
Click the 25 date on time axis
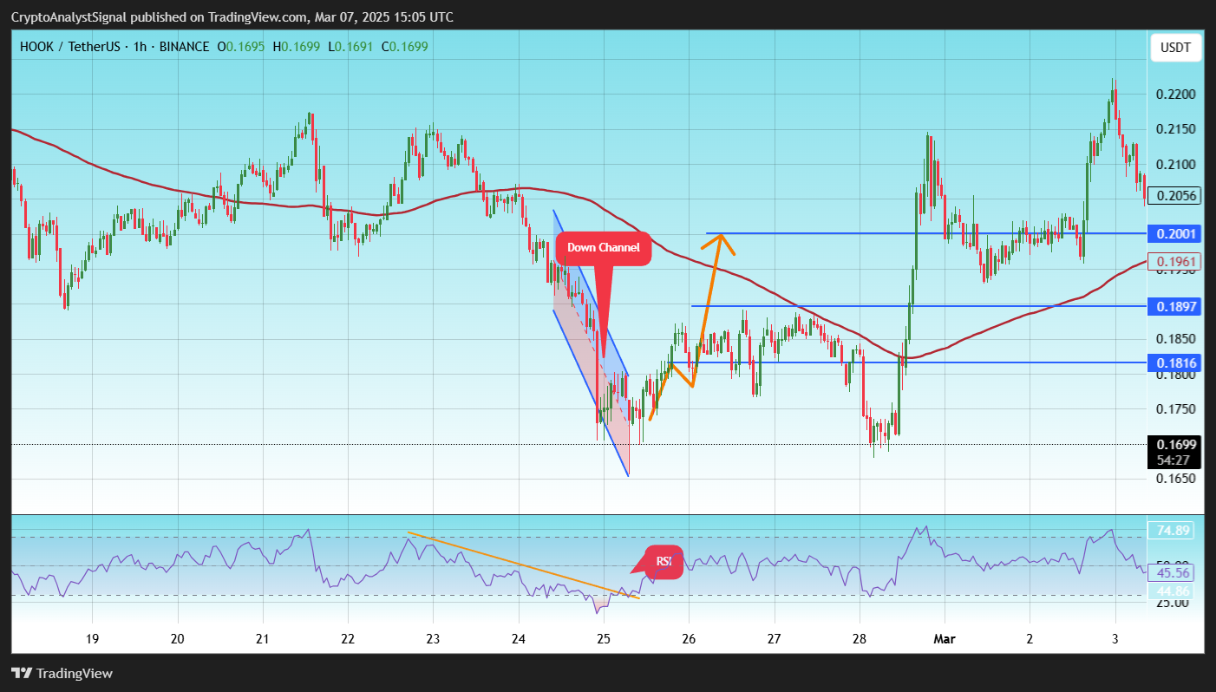coord(604,639)
